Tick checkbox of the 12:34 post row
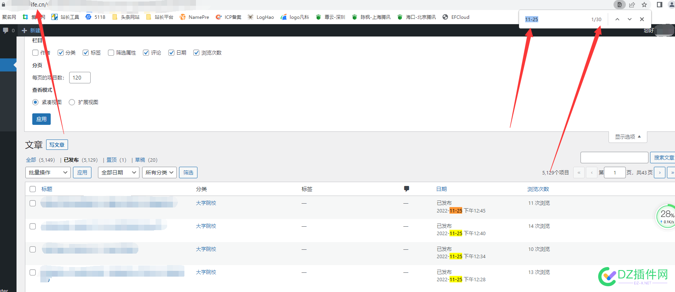 coord(33,249)
